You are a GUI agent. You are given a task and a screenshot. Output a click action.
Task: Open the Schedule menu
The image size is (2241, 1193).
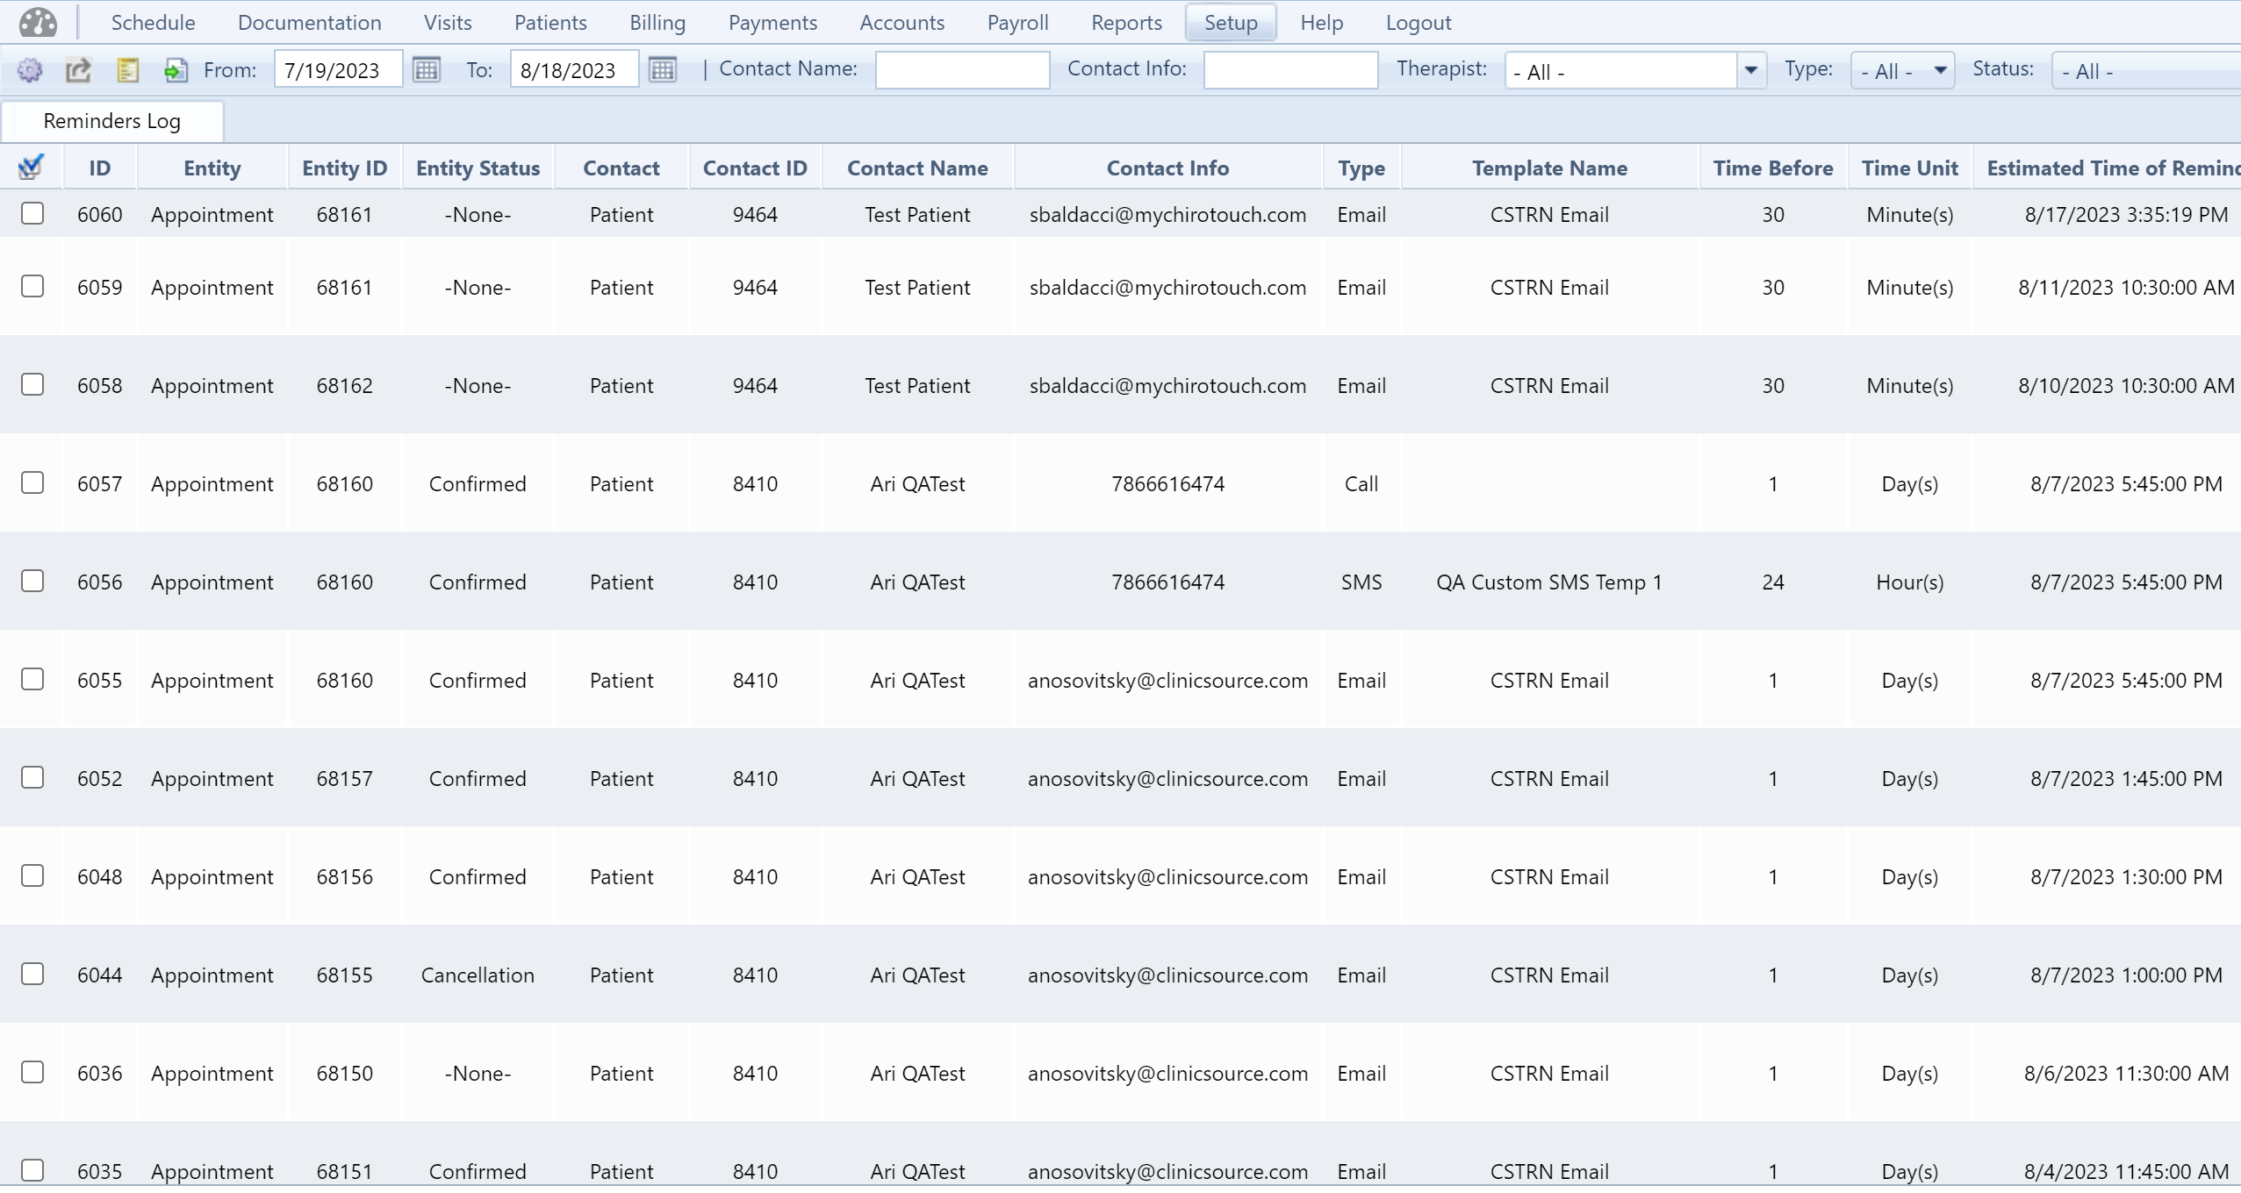153,23
